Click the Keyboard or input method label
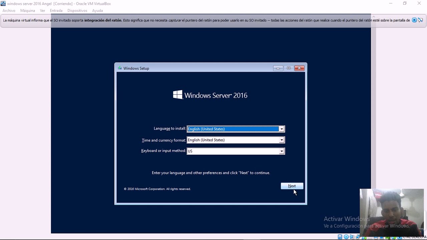The height and width of the screenshot is (240, 427). click(x=163, y=151)
